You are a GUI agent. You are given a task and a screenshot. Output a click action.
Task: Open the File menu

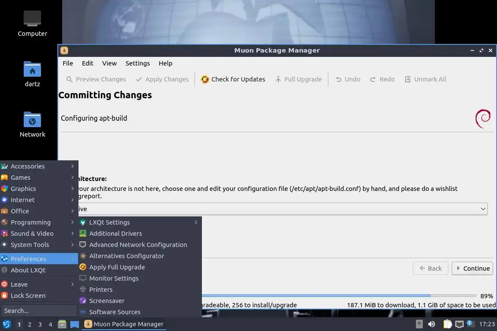pyautogui.click(x=68, y=63)
